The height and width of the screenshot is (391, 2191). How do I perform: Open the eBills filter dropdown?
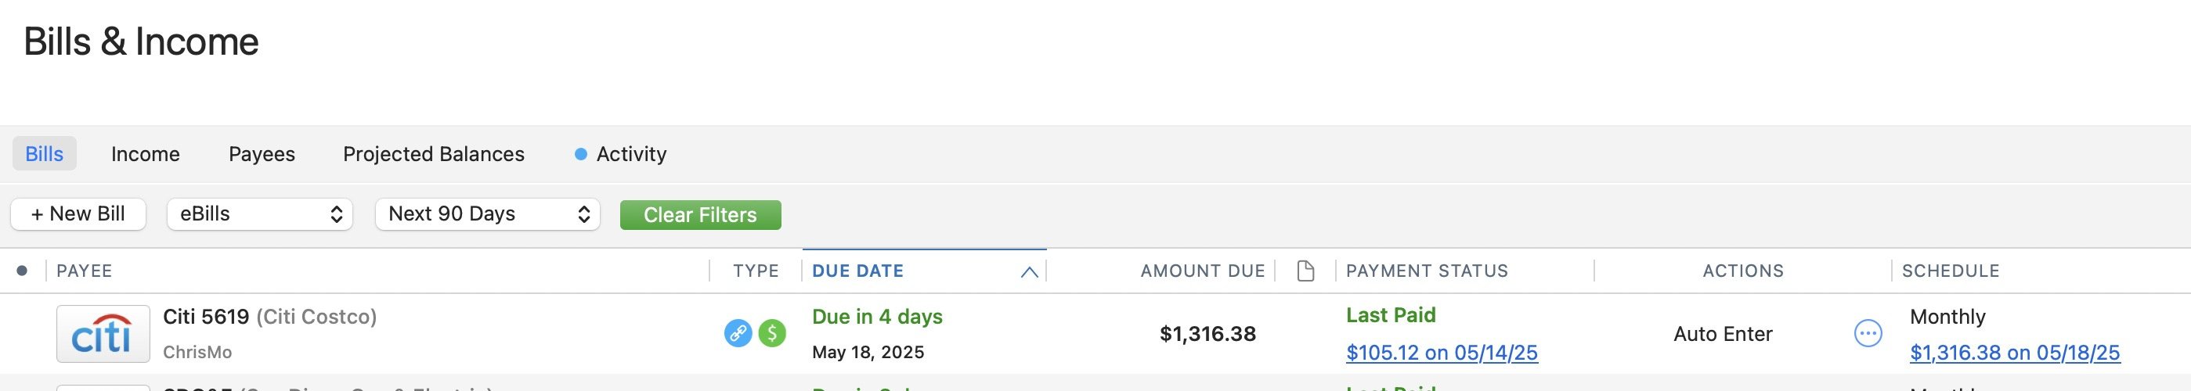tap(259, 214)
